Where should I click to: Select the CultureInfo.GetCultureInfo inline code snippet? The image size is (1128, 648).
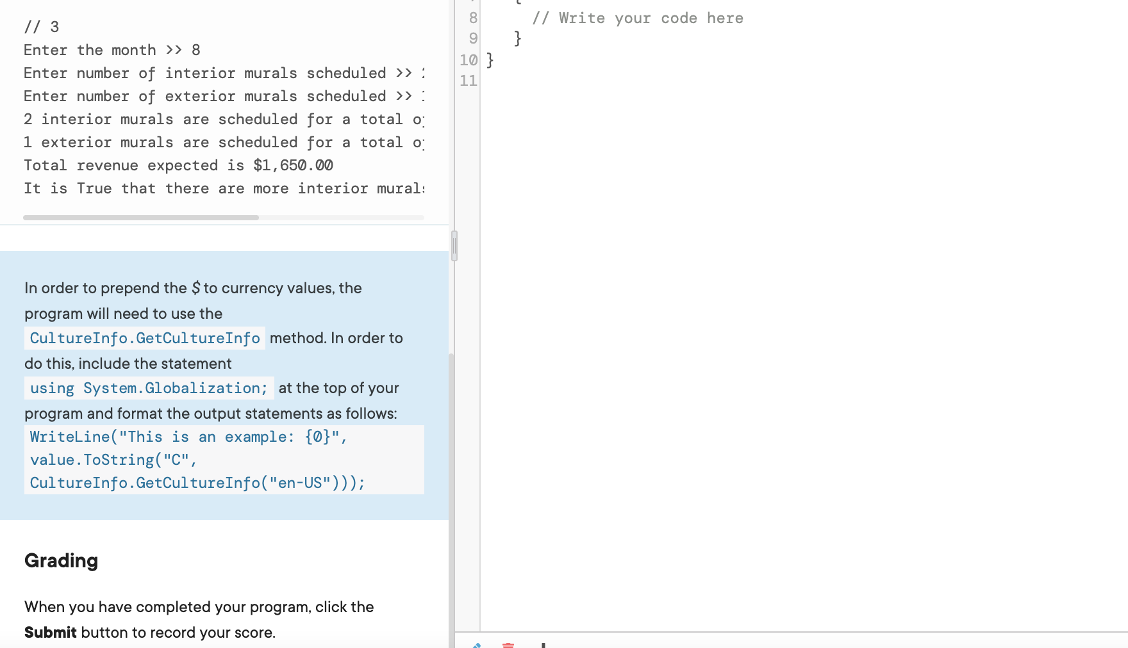pos(144,338)
